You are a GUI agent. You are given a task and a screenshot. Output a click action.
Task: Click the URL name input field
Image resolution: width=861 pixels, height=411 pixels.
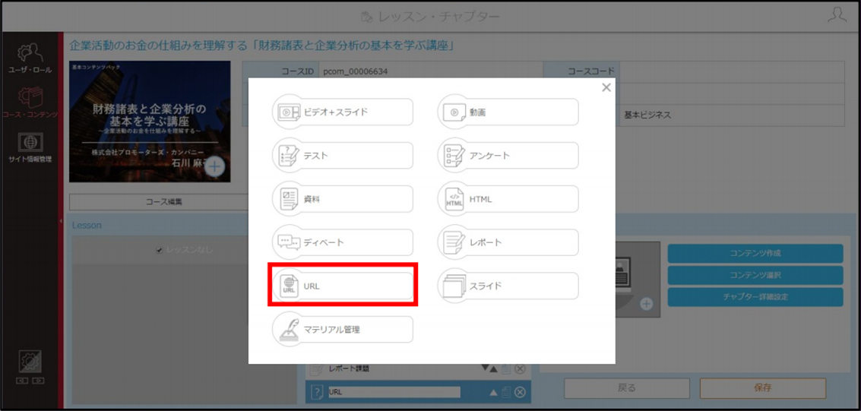click(x=394, y=392)
